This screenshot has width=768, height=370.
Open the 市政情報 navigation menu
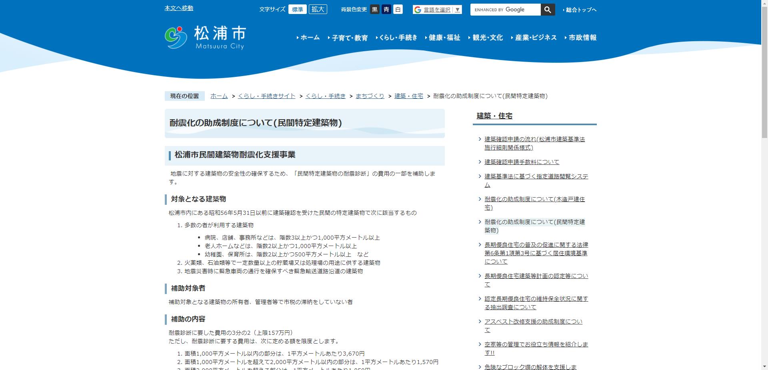click(583, 38)
